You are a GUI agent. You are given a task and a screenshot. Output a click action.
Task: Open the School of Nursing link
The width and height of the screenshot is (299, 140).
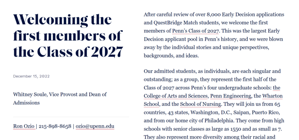tap(200, 104)
